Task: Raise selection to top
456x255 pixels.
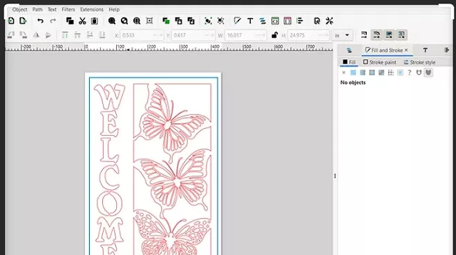Action: [x=65, y=35]
